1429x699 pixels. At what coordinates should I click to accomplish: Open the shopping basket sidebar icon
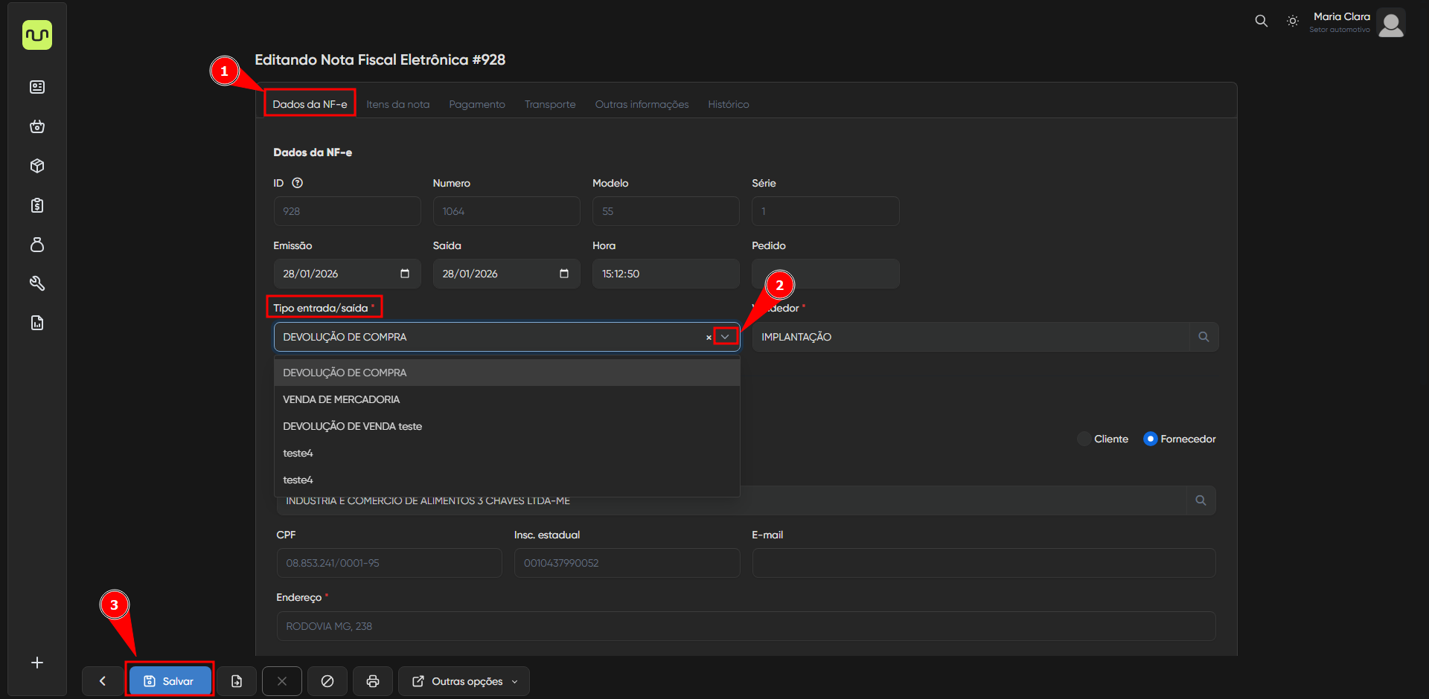pyautogui.click(x=37, y=126)
